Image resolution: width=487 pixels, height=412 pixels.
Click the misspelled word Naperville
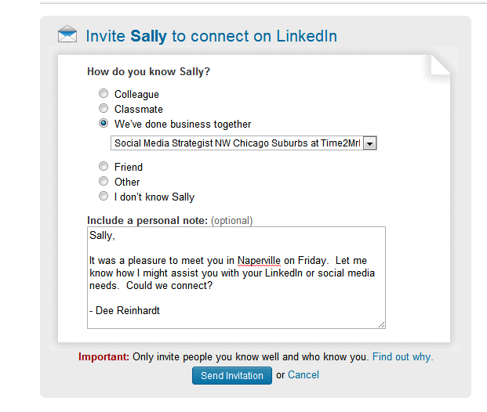(259, 261)
